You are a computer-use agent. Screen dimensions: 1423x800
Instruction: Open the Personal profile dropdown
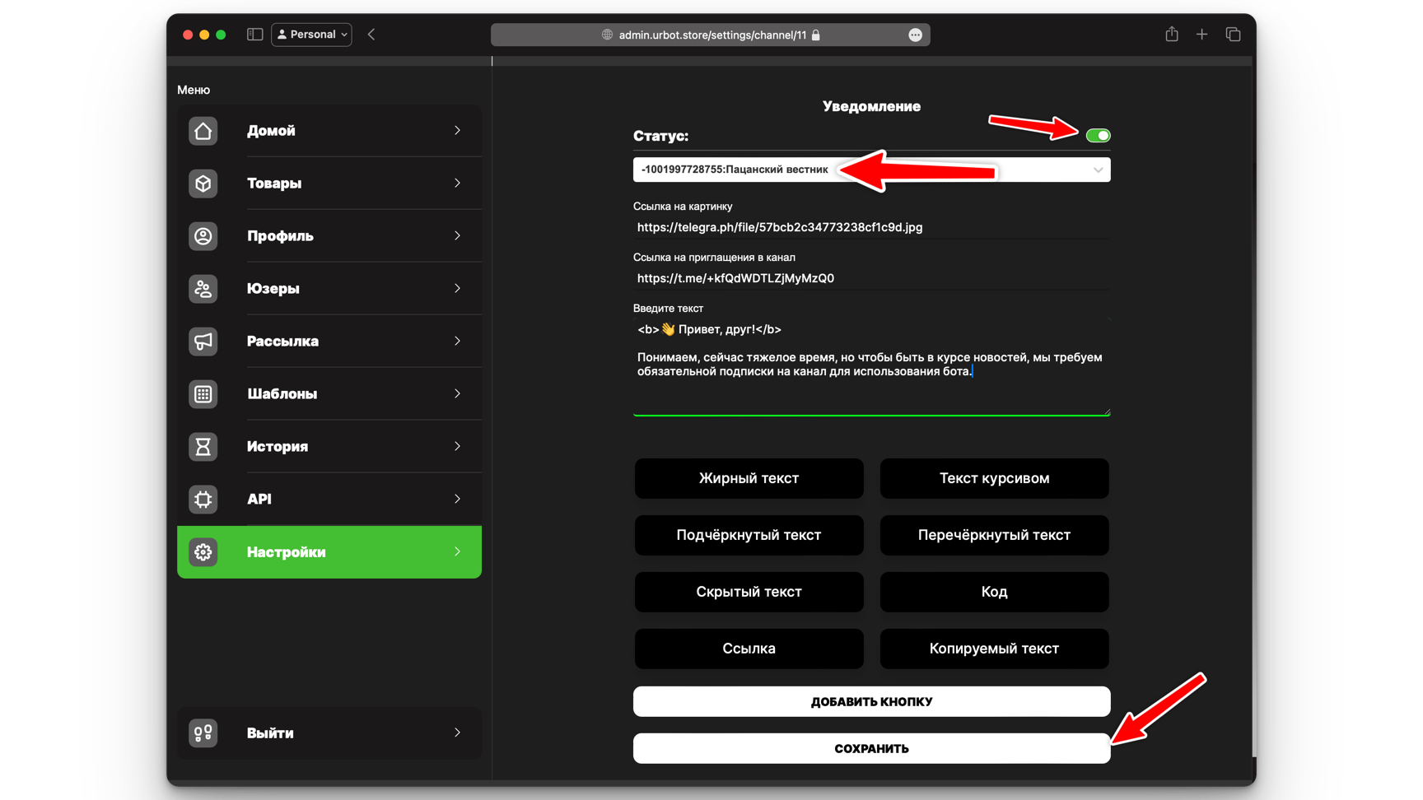coord(311,35)
